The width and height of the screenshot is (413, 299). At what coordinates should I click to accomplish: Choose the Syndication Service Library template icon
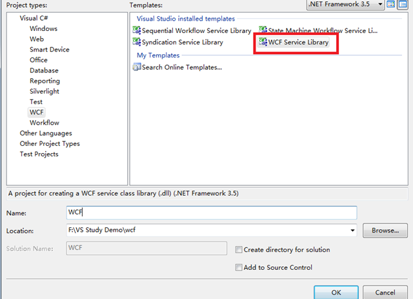pos(137,42)
